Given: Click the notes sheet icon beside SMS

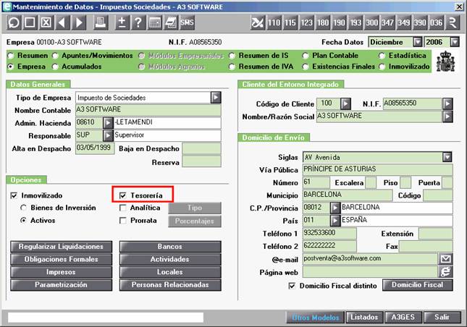Looking at the screenshot, I should 171,22.
